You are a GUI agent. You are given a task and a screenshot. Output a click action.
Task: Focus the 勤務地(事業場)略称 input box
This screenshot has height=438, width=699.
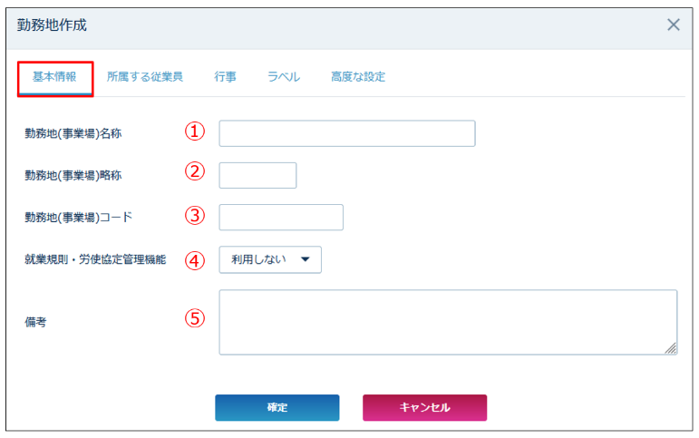coord(257,175)
